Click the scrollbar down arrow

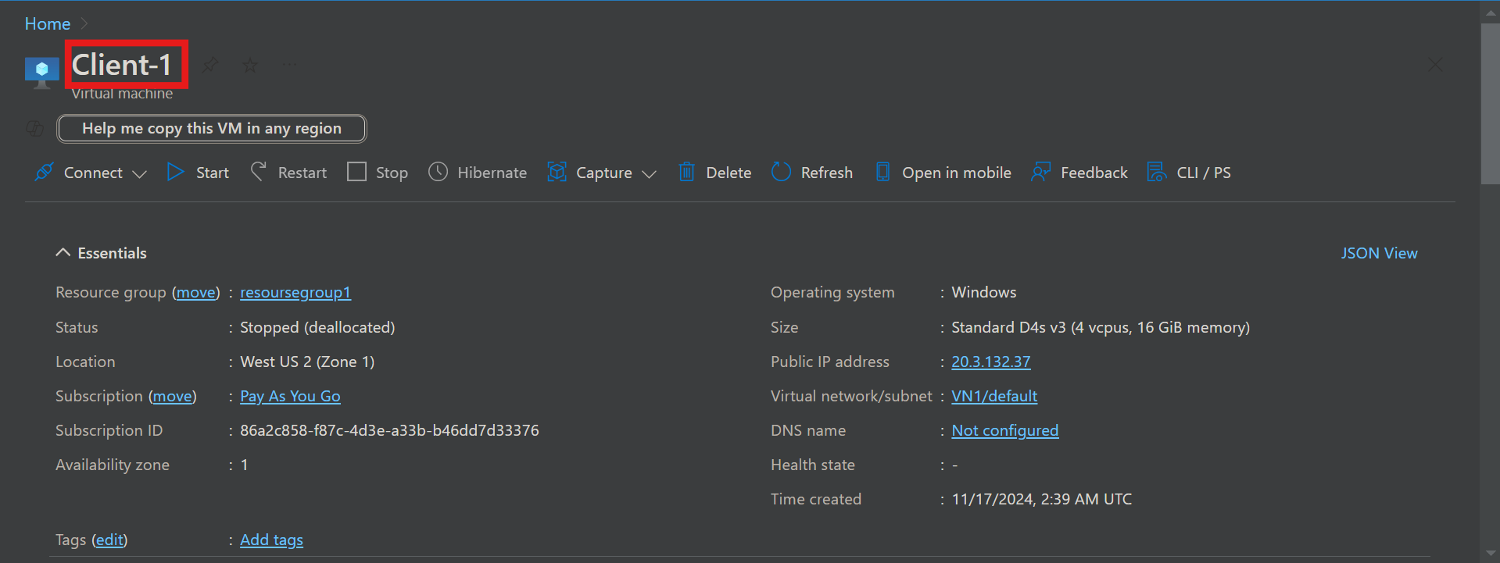pyautogui.click(x=1490, y=554)
